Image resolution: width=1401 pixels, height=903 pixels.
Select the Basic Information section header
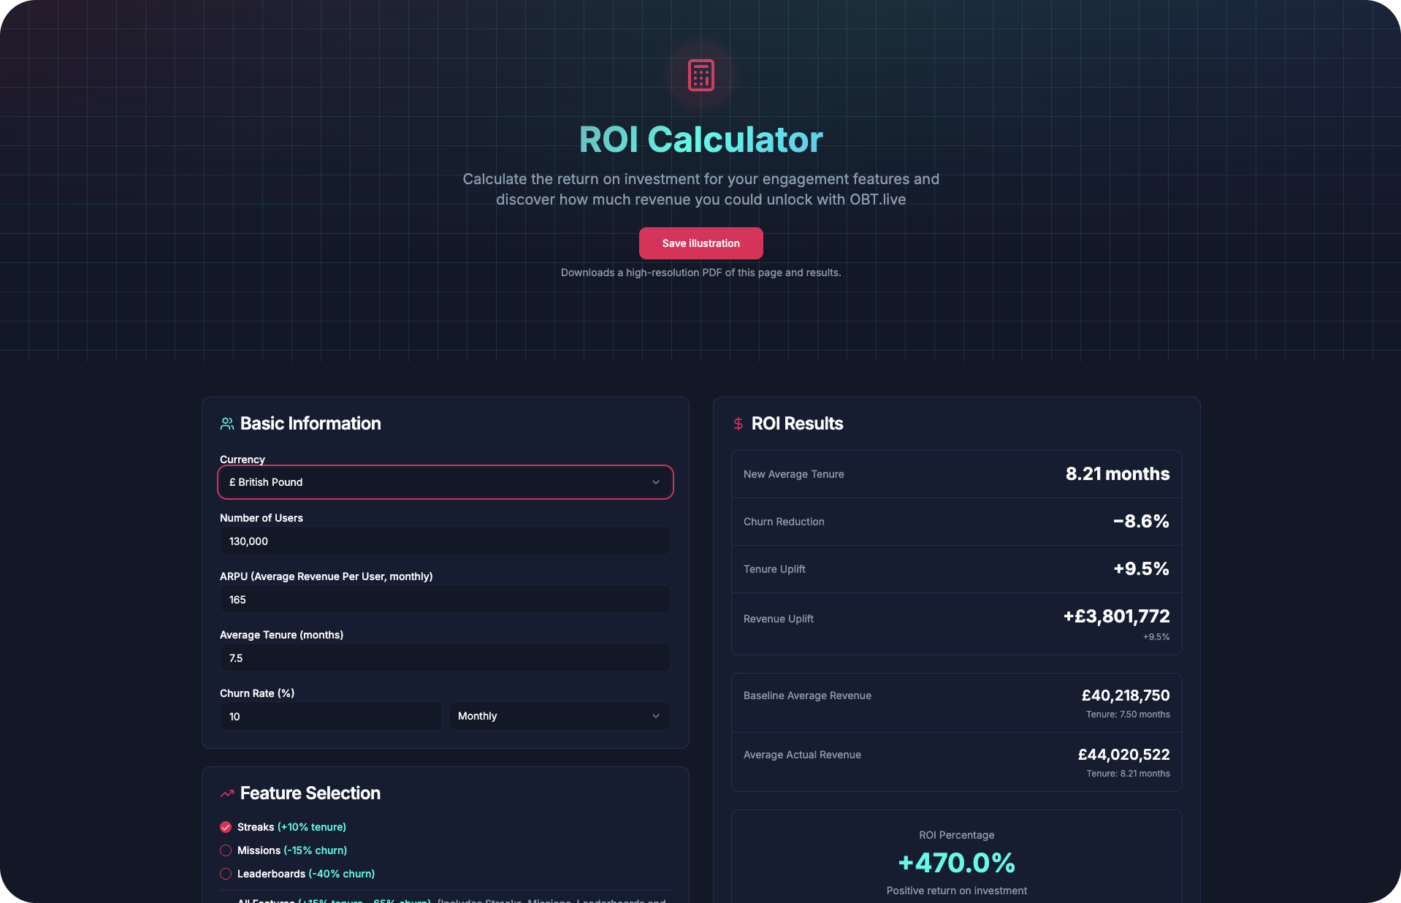pos(310,423)
